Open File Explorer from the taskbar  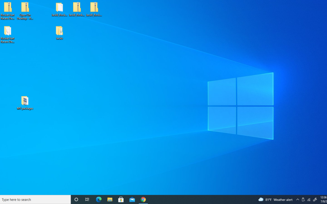click(x=110, y=200)
